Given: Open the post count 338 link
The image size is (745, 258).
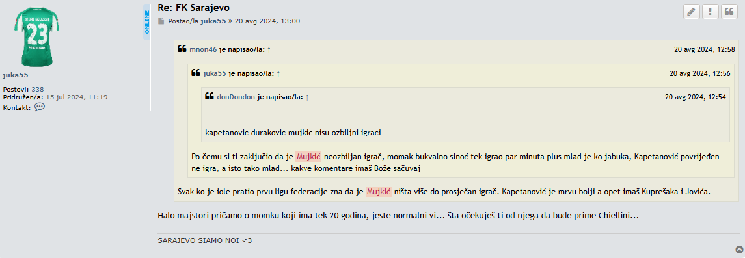Looking at the screenshot, I should (x=38, y=89).
